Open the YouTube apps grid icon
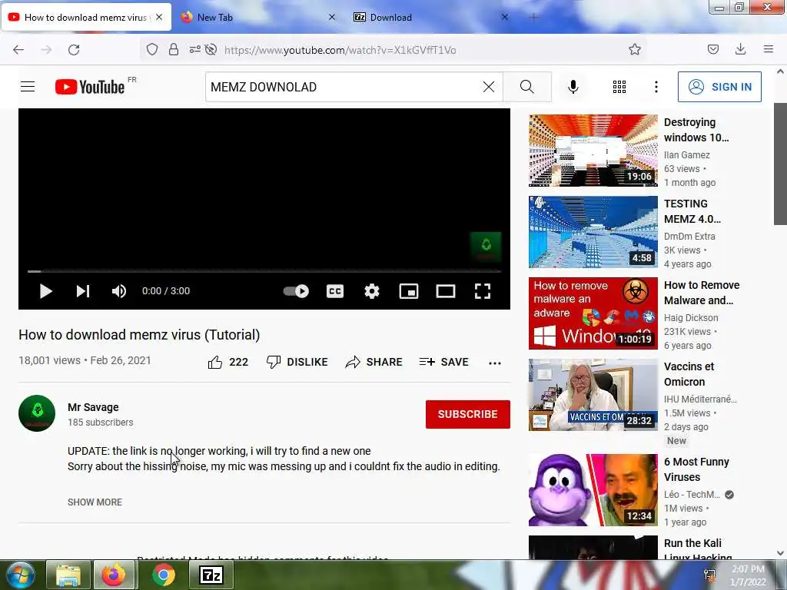The height and width of the screenshot is (590, 787). [x=619, y=87]
